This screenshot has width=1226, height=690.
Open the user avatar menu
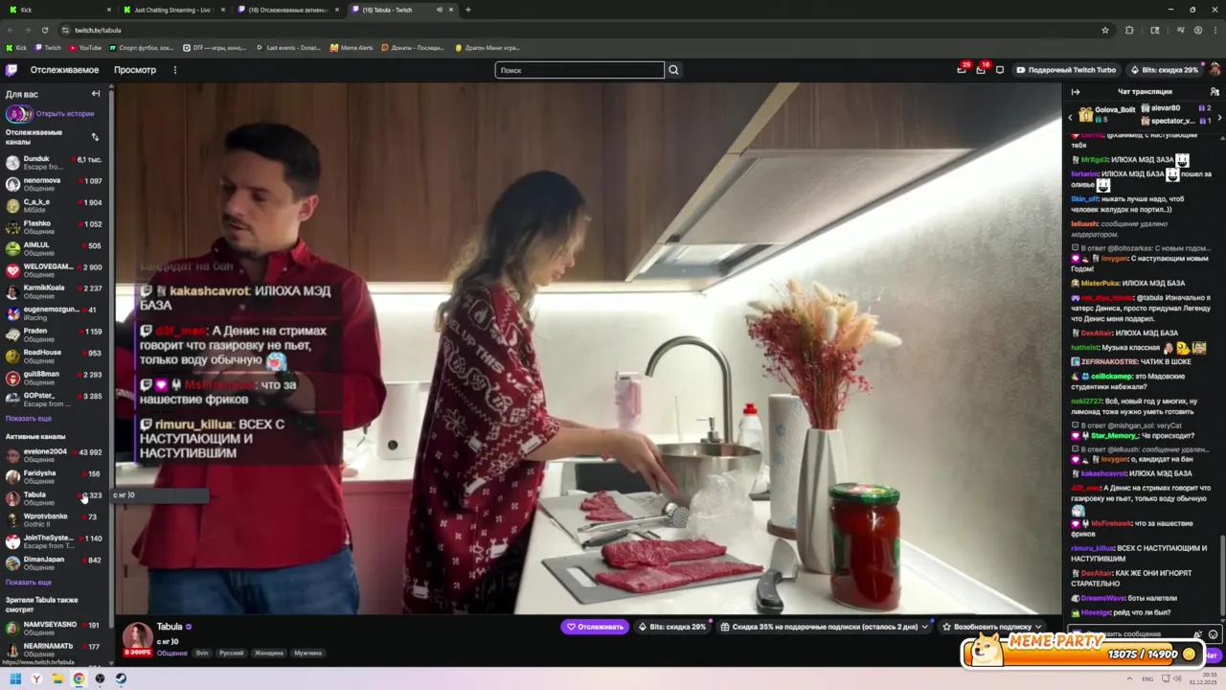(1215, 70)
